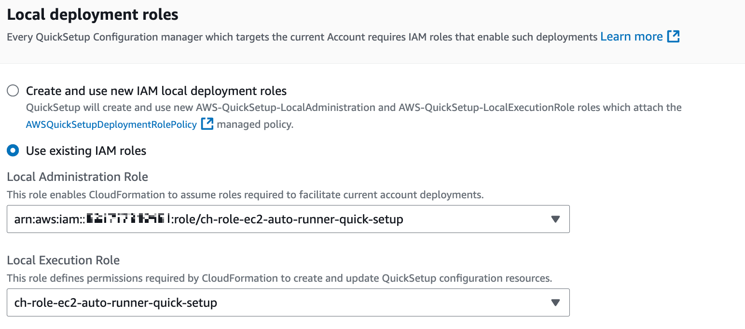Viewport: 745px width, 329px height.
Task: Click the 'Use existing IAM roles' label text
Action: click(86, 151)
